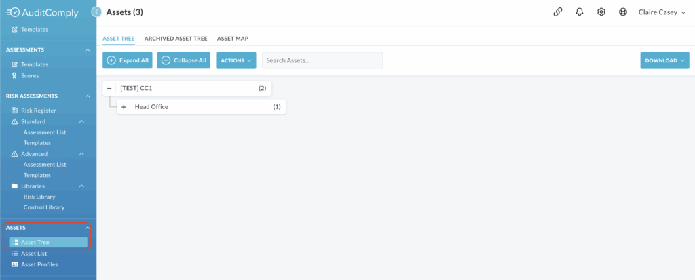695x280 pixels.
Task: Click the Search Assets input field
Action: pos(322,60)
